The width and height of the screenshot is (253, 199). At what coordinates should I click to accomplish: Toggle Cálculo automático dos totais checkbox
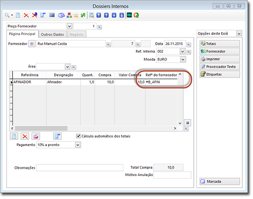[78, 136]
